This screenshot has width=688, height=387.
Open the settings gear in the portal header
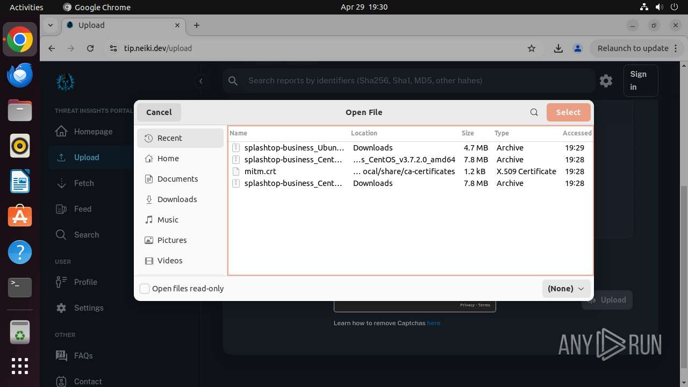pos(606,81)
